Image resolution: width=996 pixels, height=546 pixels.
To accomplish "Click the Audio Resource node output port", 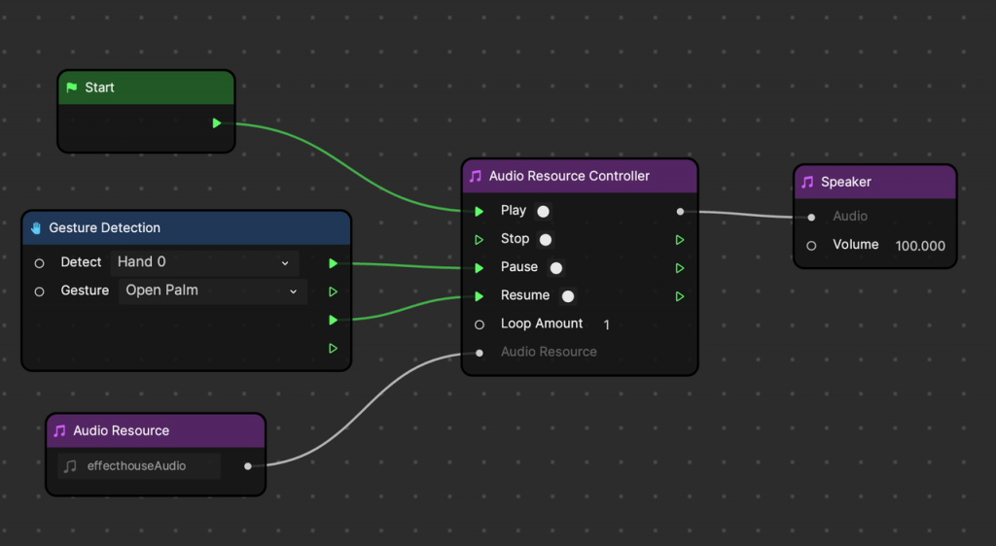I will 248,466.
